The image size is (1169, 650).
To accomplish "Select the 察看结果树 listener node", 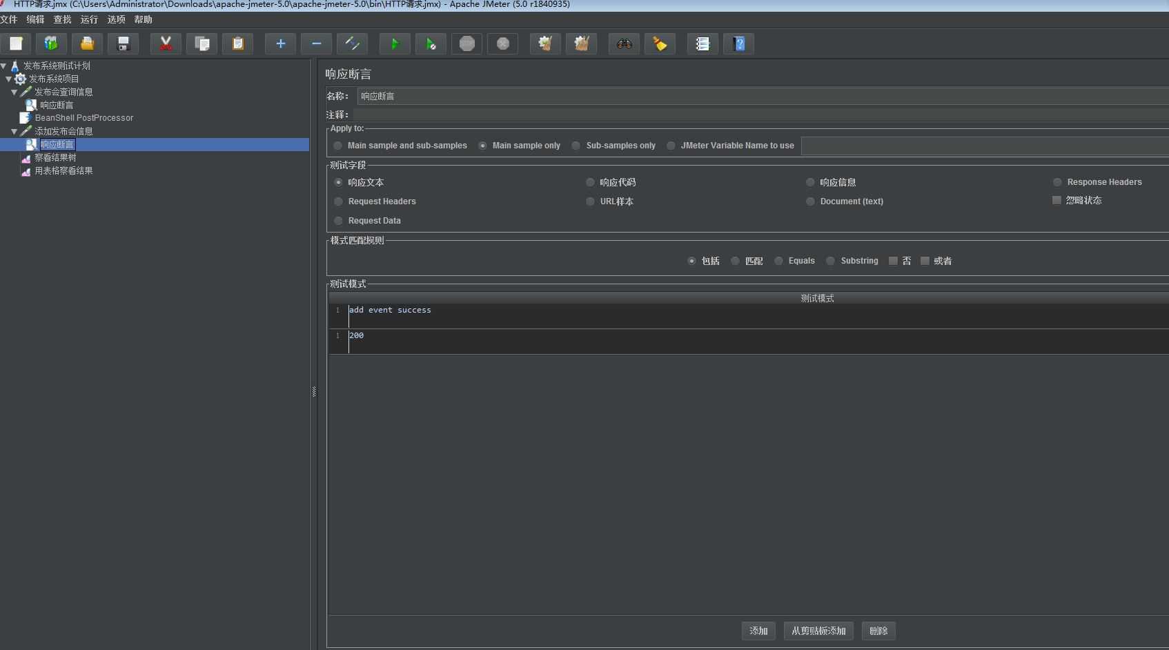I will pos(48,157).
